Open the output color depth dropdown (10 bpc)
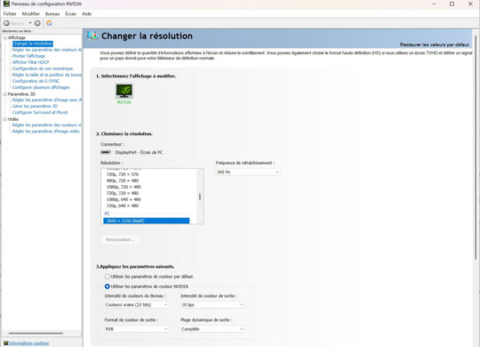The width and height of the screenshot is (480, 347). (212, 304)
